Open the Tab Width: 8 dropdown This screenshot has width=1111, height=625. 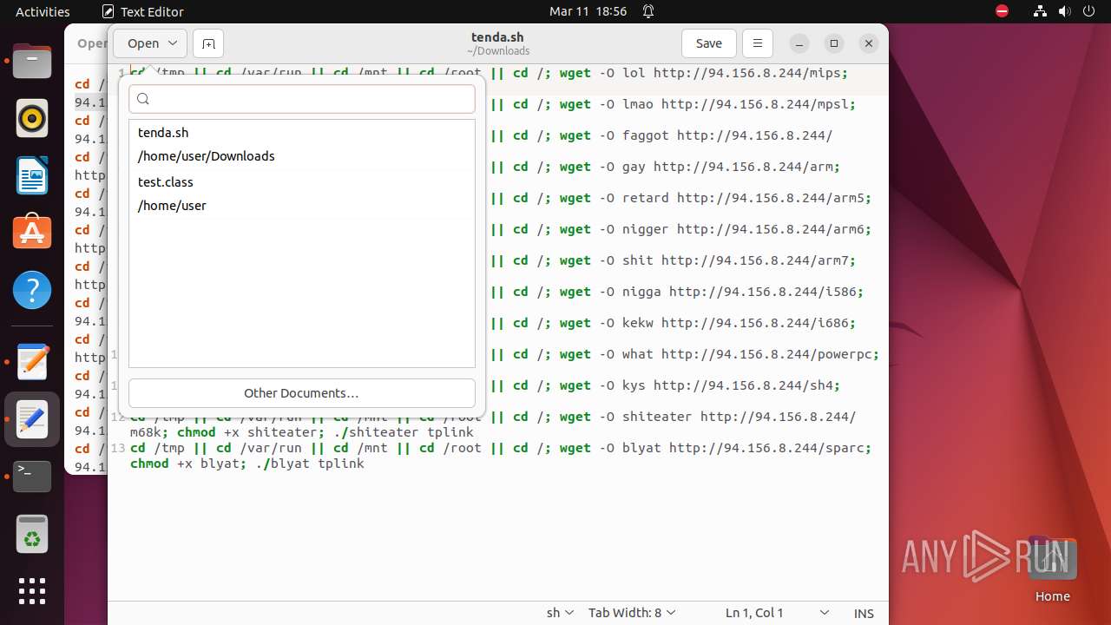point(632,613)
